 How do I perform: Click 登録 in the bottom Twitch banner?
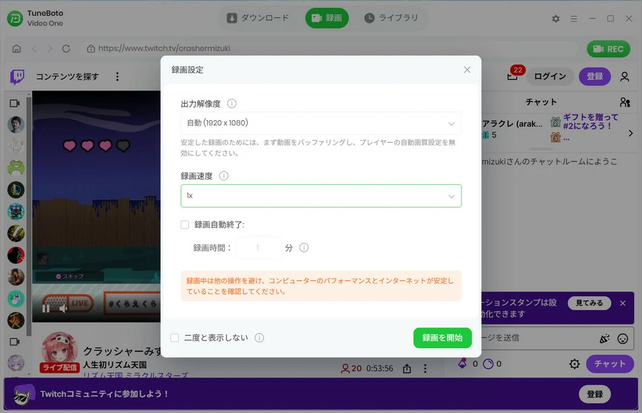pyautogui.click(x=594, y=394)
